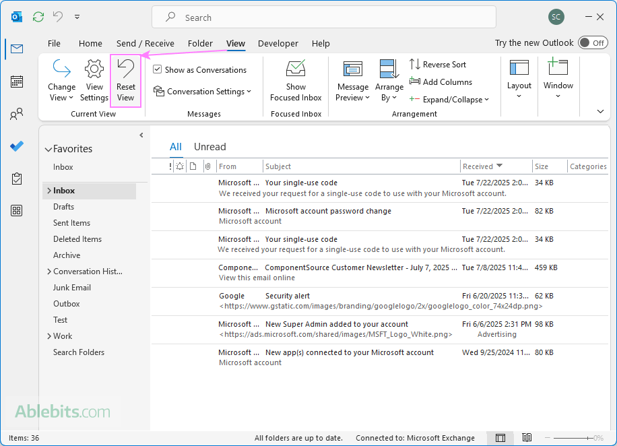Switch to the Folder ribbon tab
This screenshot has height=446, width=617.
(x=200, y=43)
